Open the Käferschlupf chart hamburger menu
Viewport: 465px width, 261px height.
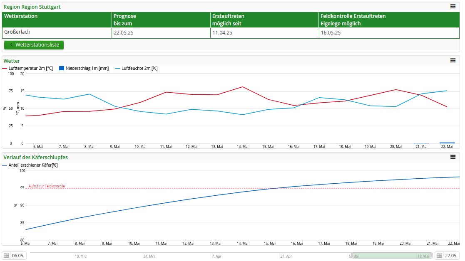pos(453,157)
